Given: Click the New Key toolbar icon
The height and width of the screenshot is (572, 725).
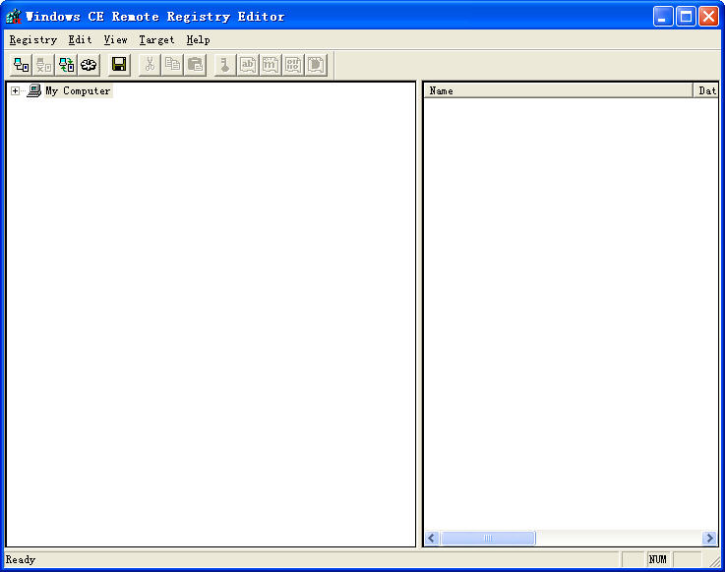Looking at the screenshot, I should coord(224,65).
